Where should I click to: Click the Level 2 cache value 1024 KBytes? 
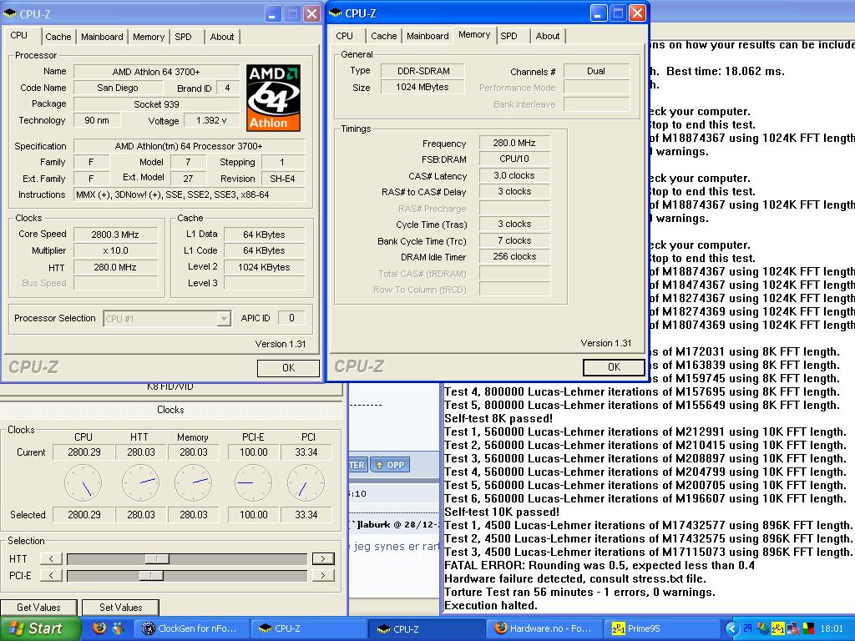(264, 267)
